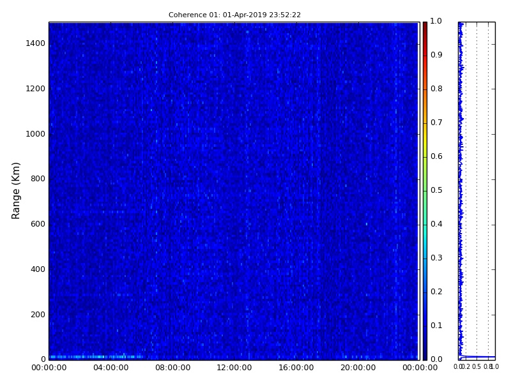511x383 pixels.
Task: Click the 16:00:00 time axis label
Action: (x=296, y=368)
